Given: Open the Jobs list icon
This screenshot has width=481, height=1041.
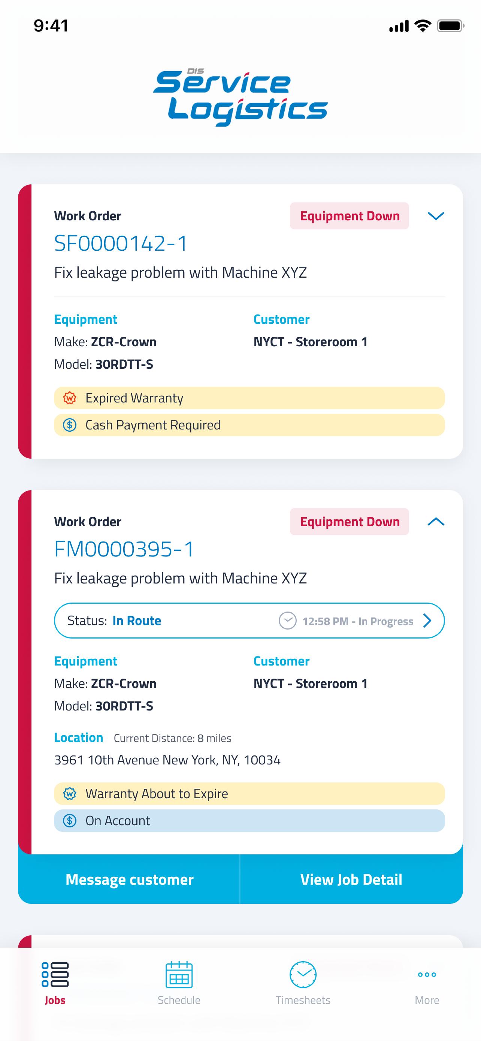Looking at the screenshot, I should [x=55, y=974].
